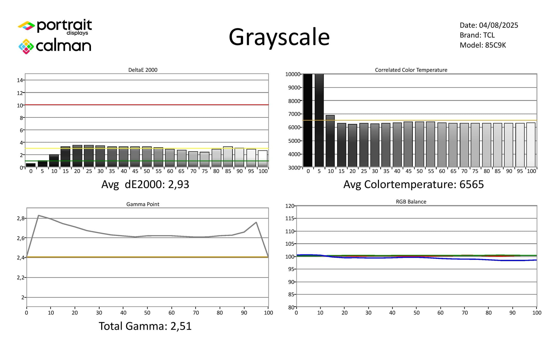Click the gamma curve peak near 5 percent
The height and width of the screenshot is (349, 558).
pyautogui.click(x=38, y=215)
